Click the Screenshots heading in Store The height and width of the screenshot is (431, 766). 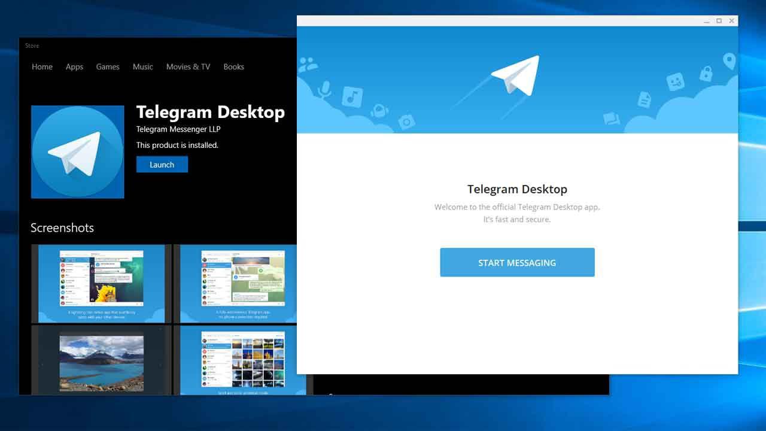[x=62, y=227]
